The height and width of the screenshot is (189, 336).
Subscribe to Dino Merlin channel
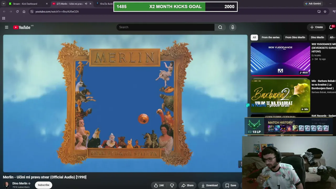tap(44, 185)
